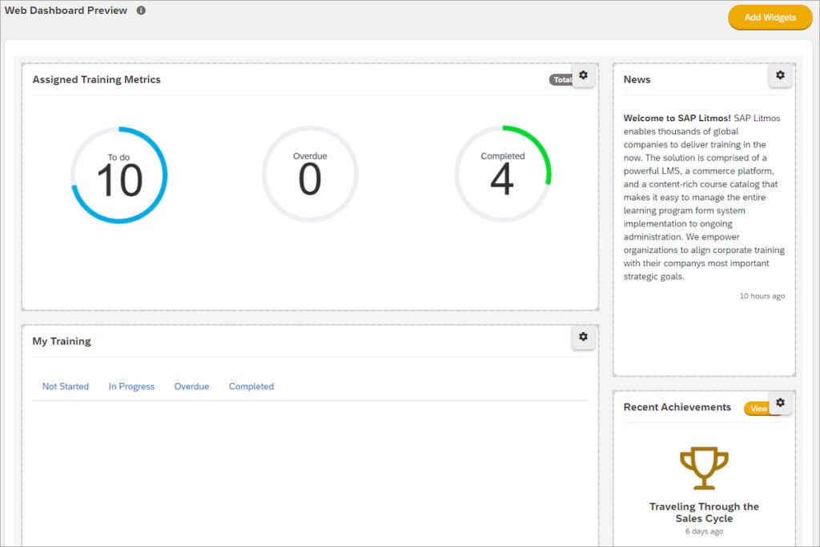Click the Welcome to SAP Litmos news headline

(x=677, y=119)
